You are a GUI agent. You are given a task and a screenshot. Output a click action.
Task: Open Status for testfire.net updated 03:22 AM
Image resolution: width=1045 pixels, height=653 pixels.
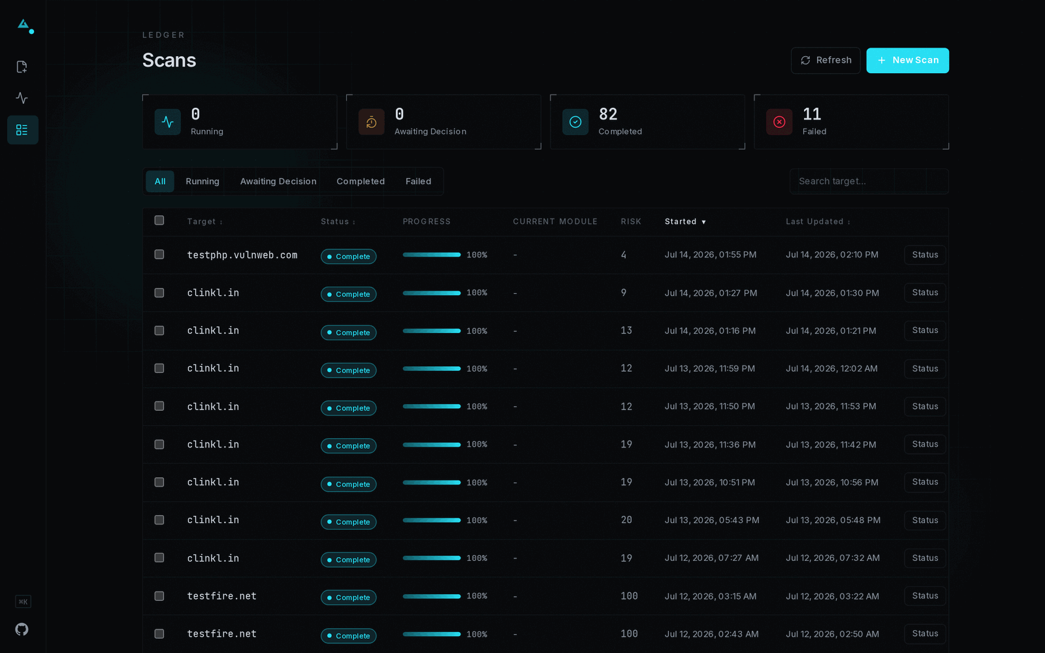[x=925, y=596]
